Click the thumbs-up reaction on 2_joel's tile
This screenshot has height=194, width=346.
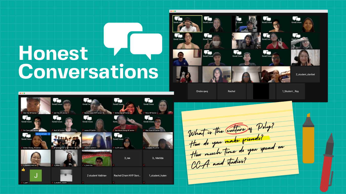click(x=23, y=170)
